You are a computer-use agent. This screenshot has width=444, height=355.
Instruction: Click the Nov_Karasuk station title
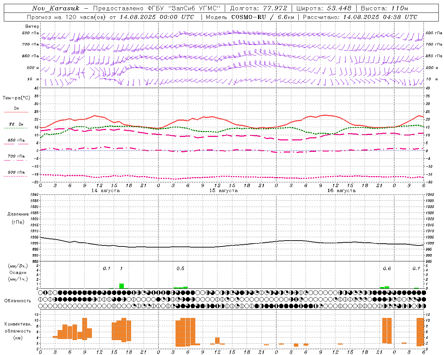55,8
